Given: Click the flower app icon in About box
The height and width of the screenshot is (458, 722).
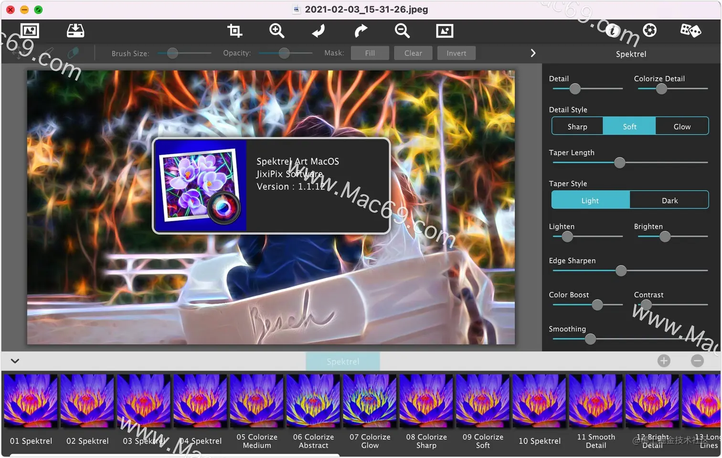Looking at the screenshot, I should (200, 186).
